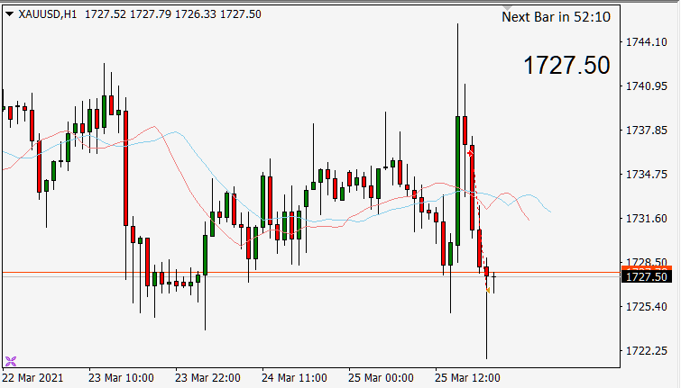Click the 1740.95 price scale label
The height and width of the screenshot is (388, 681).
[x=646, y=86]
